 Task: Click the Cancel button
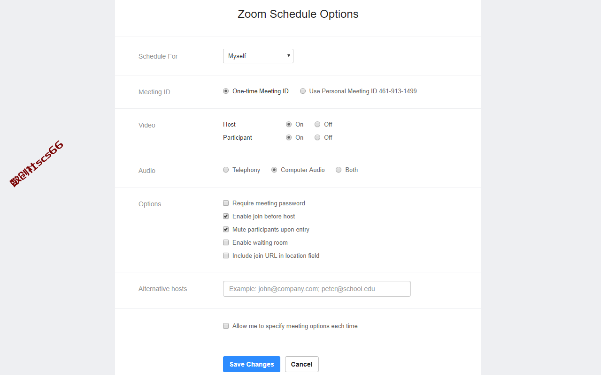[x=302, y=364]
